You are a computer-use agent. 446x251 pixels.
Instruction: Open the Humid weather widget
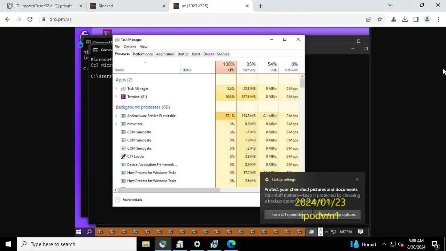coord(363,244)
